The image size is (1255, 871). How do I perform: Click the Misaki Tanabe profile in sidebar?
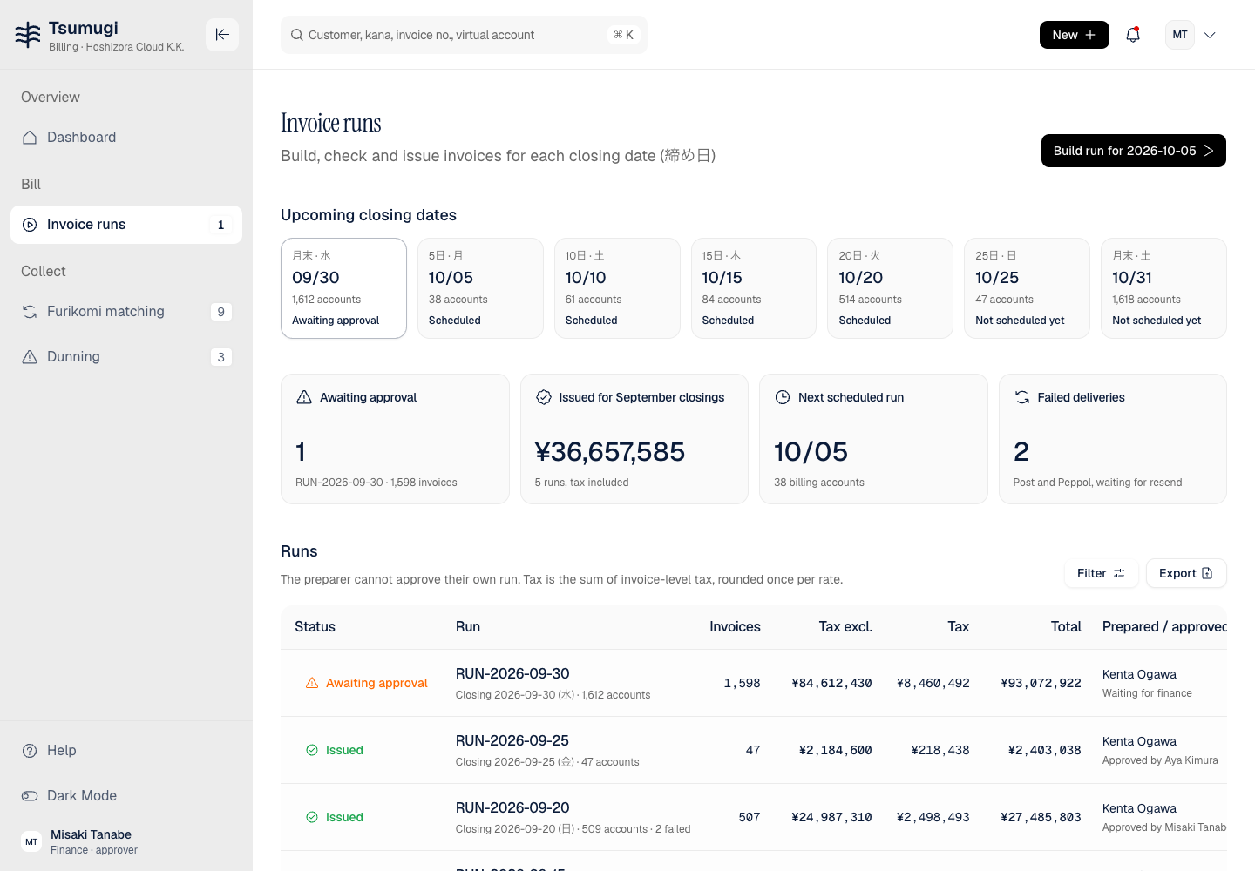coord(126,841)
